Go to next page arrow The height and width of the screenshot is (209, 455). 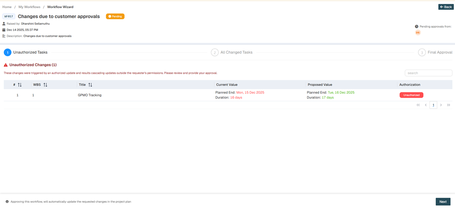(441, 105)
